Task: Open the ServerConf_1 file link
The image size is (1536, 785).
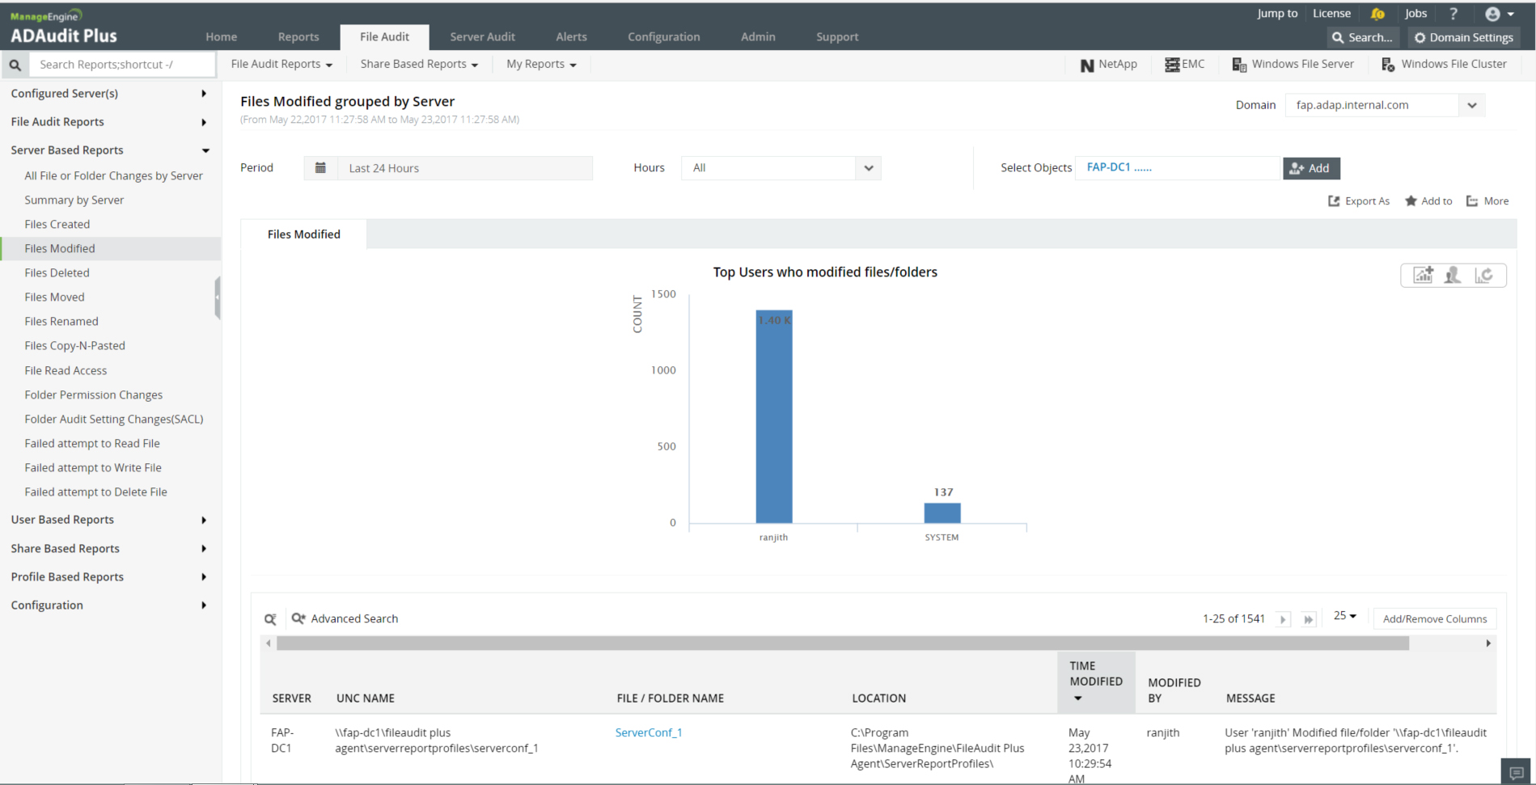Action: click(x=648, y=732)
